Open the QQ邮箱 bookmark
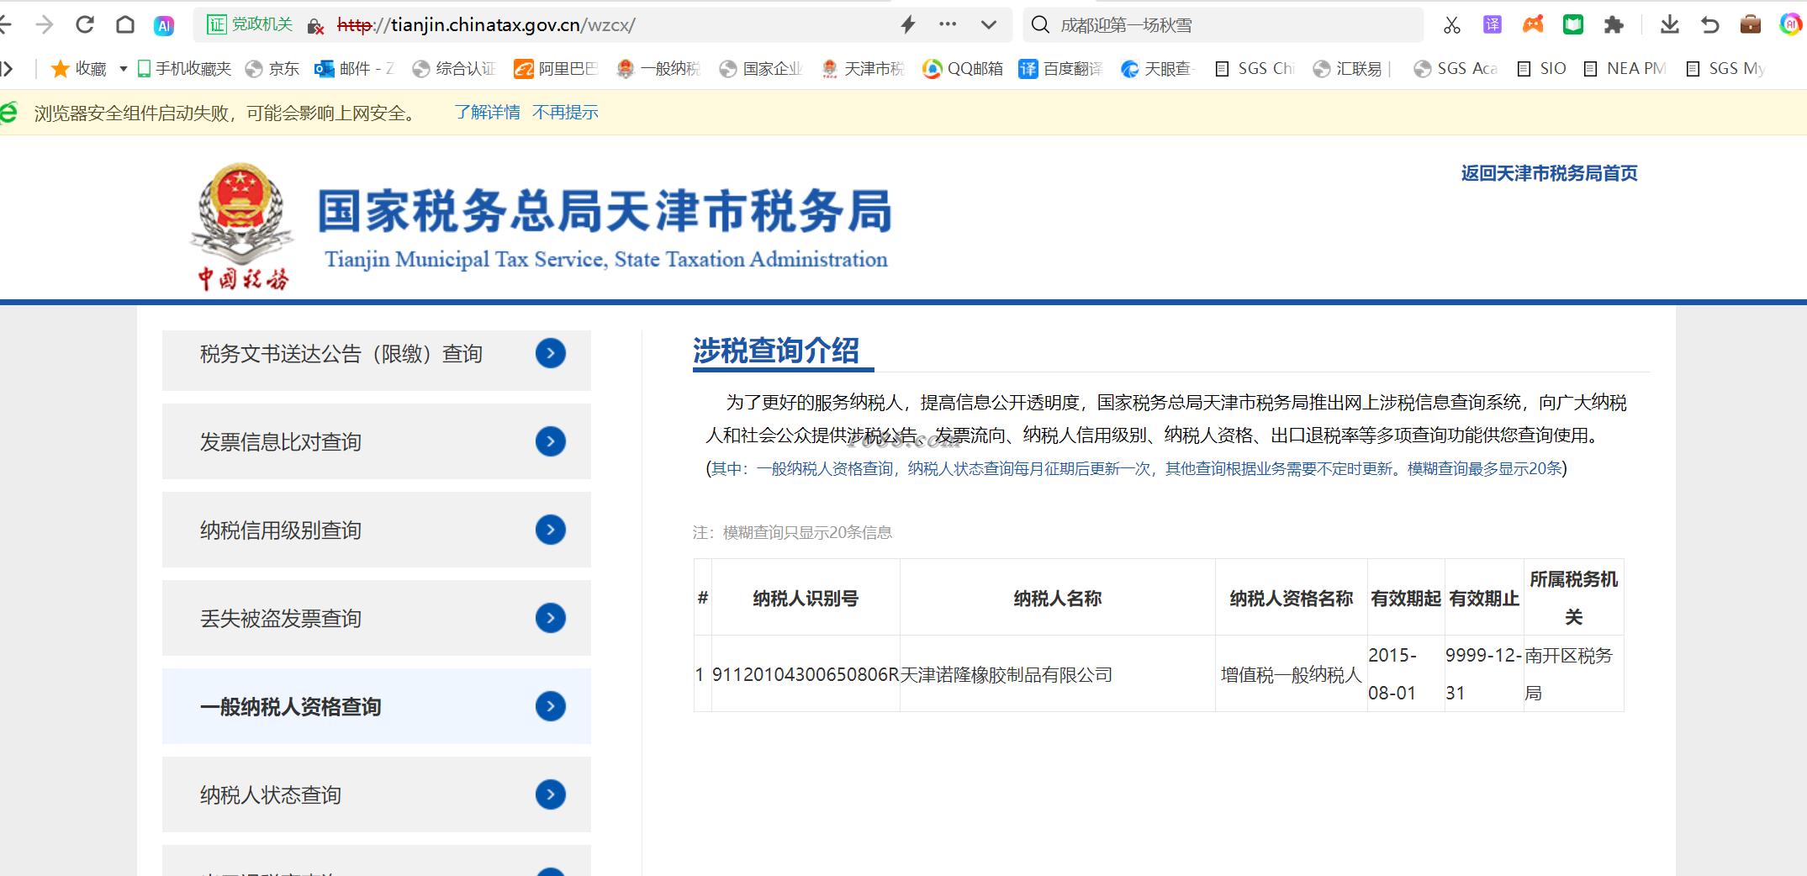 coord(963,69)
